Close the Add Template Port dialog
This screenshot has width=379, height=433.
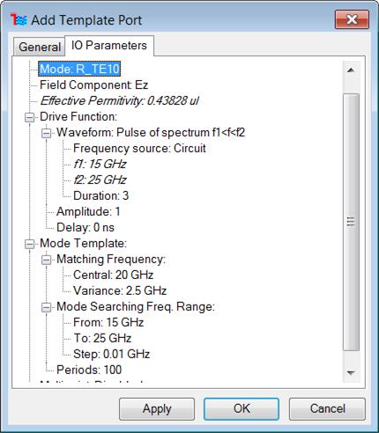pyautogui.click(x=352, y=19)
